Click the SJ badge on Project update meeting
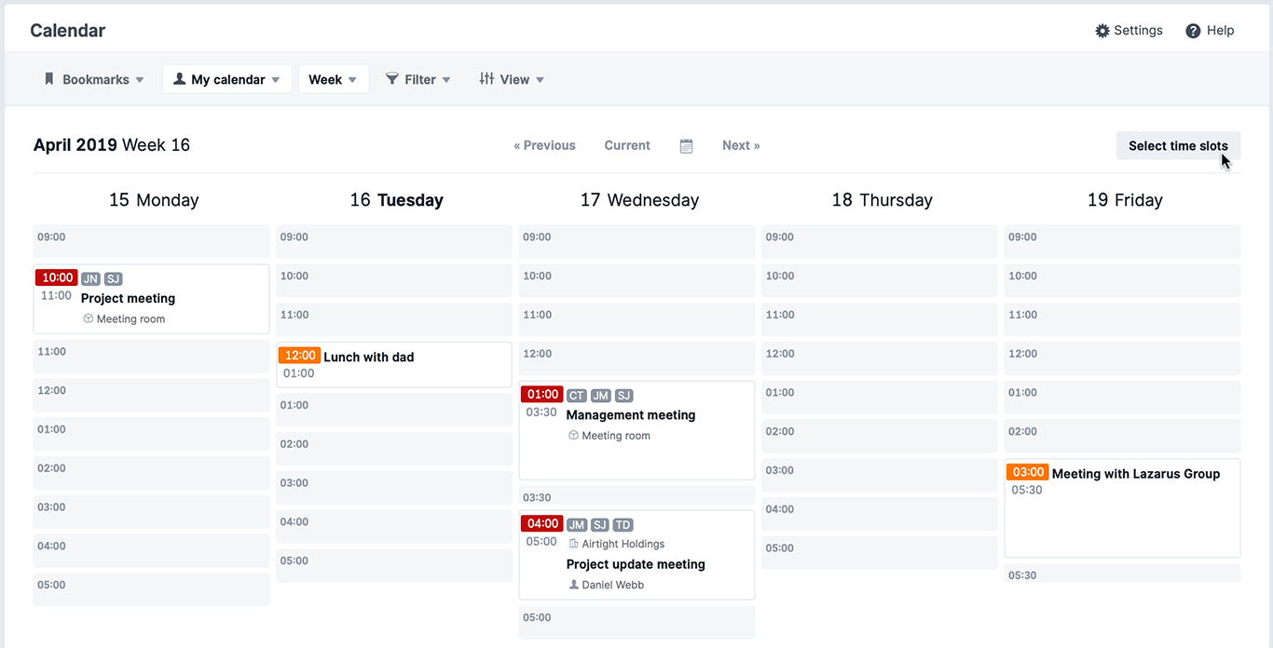The height and width of the screenshot is (648, 1273). pos(600,525)
